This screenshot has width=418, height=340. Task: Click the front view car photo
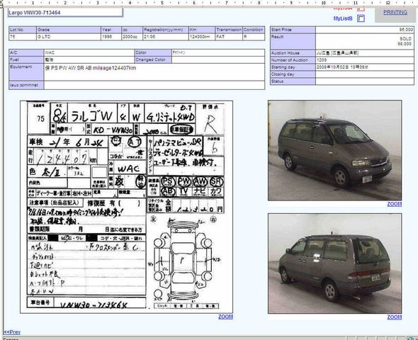[335, 150]
